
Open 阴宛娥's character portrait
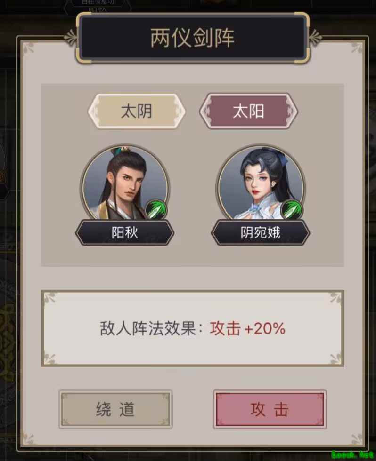[261, 183]
